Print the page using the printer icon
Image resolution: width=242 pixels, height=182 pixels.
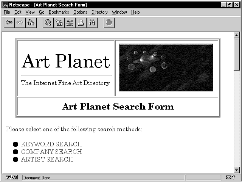pos(81,23)
